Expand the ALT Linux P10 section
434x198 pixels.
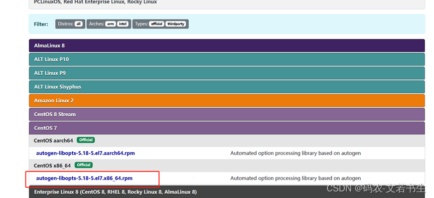(x=227, y=59)
